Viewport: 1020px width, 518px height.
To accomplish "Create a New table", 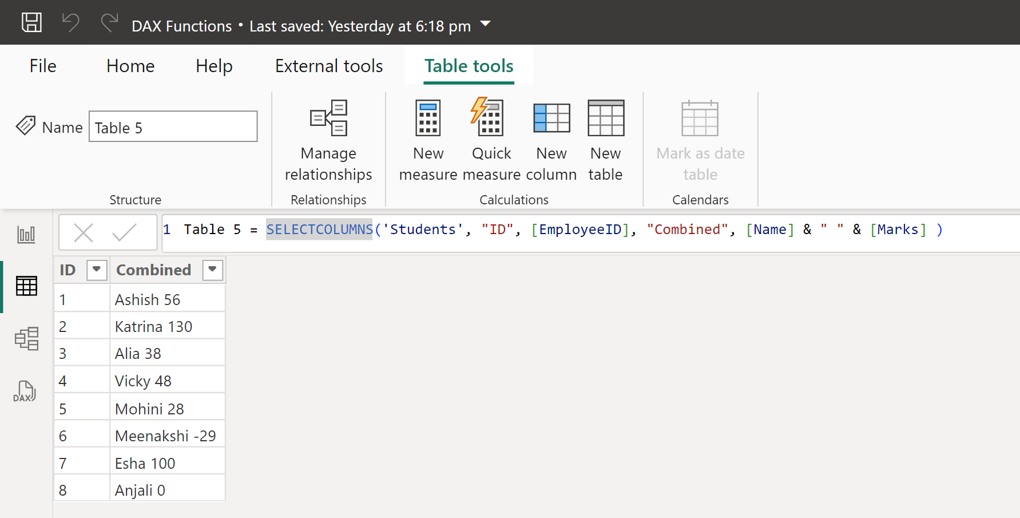I will pyautogui.click(x=606, y=141).
